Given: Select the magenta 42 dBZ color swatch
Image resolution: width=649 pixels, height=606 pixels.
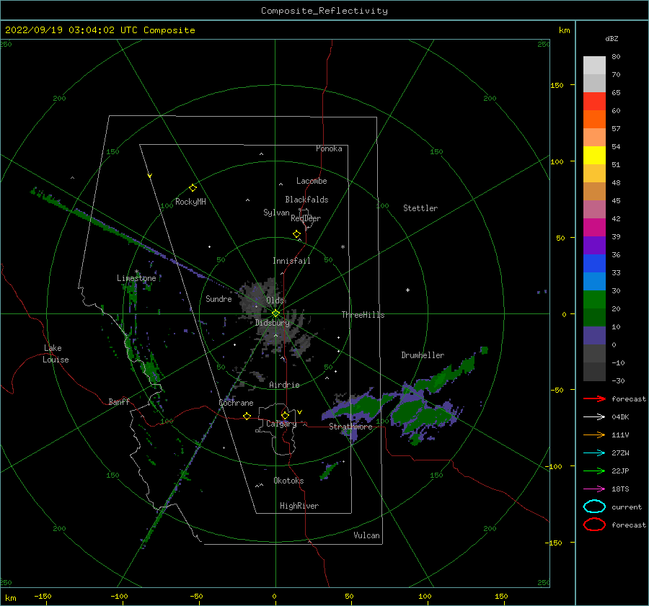Looking at the screenshot, I should pyautogui.click(x=594, y=227).
